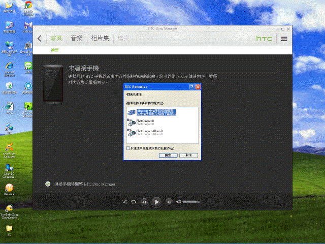The width and height of the screenshot is (325, 244).
Task: Select the Microsoft scanner and camera wizard entry
Action: [156, 112]
